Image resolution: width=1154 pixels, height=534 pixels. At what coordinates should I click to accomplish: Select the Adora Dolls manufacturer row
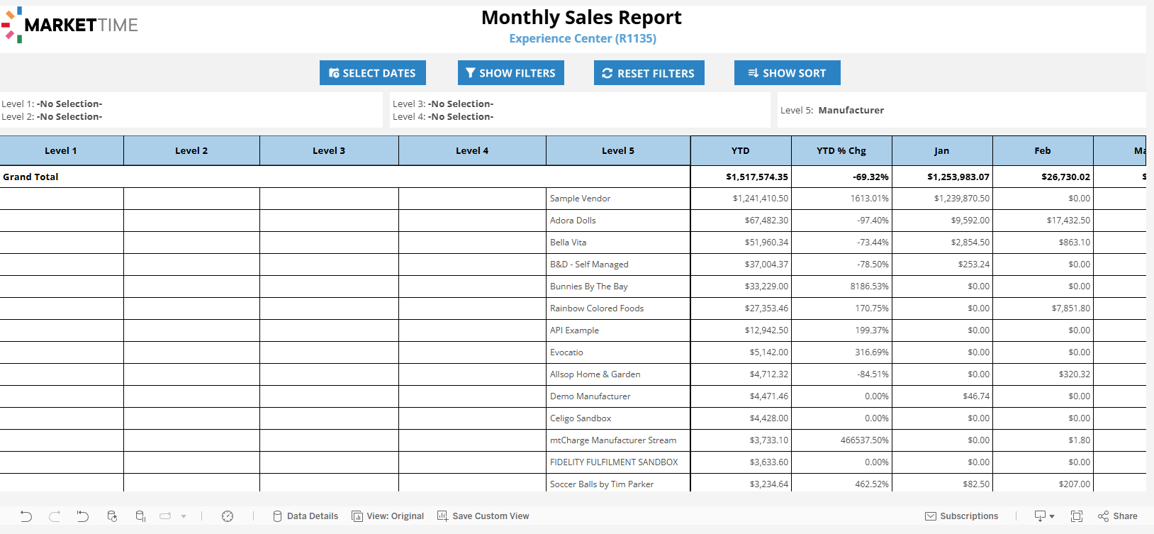573,221
